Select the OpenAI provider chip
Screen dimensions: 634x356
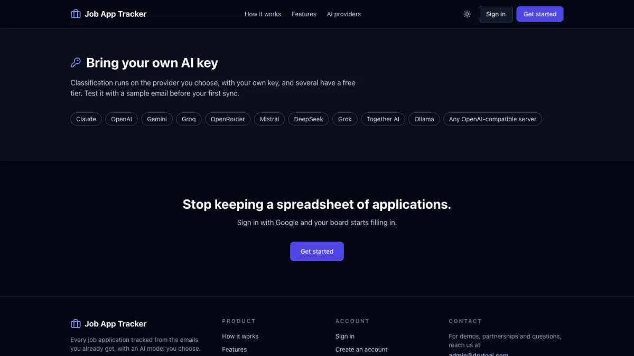(x=122, y=119)
